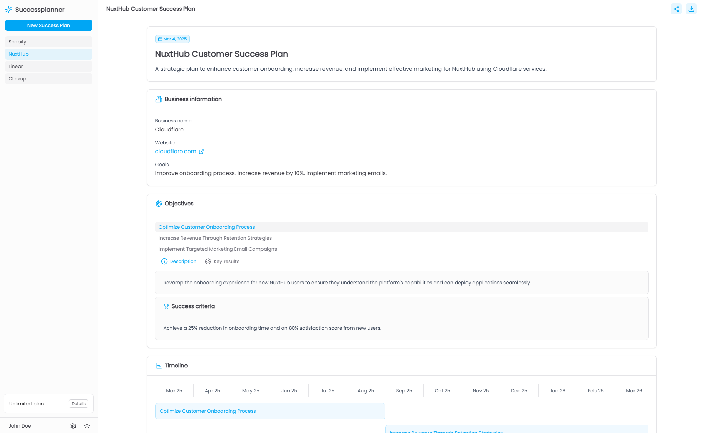Screen dimensions: 704x433
Task: Open settings with the gear icon
Action: pyautogui.click(x=73, y=426)
